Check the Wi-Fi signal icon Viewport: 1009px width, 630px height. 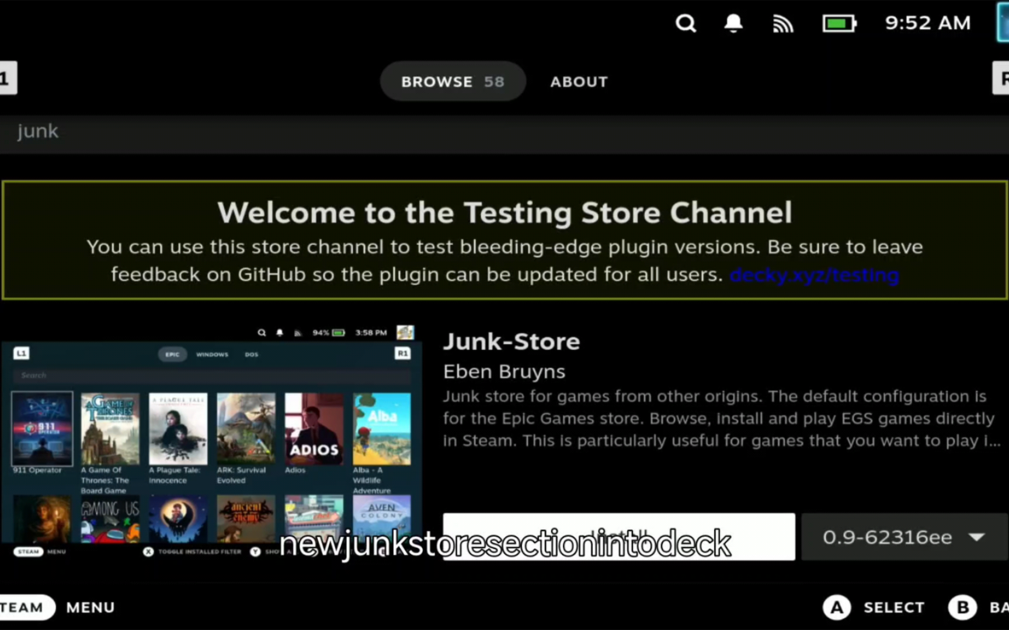(x=782, y=24)
